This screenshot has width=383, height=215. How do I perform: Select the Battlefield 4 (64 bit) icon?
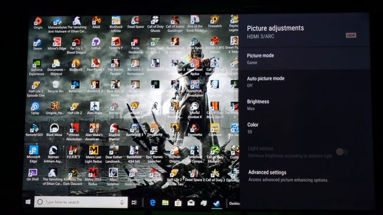(134, 155)
